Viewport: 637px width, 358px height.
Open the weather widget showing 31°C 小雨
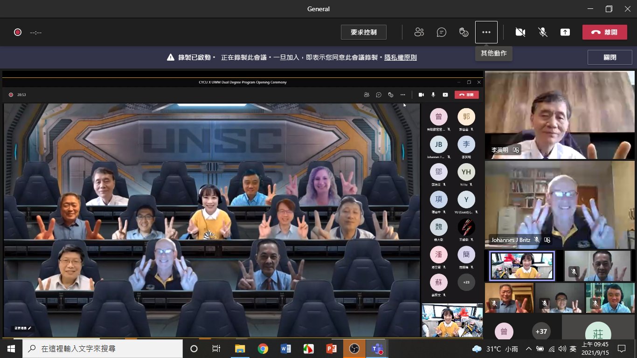pos(496,349)
